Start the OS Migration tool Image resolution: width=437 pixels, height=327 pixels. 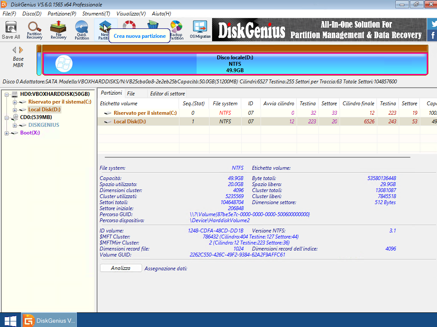tap(200, 30)
